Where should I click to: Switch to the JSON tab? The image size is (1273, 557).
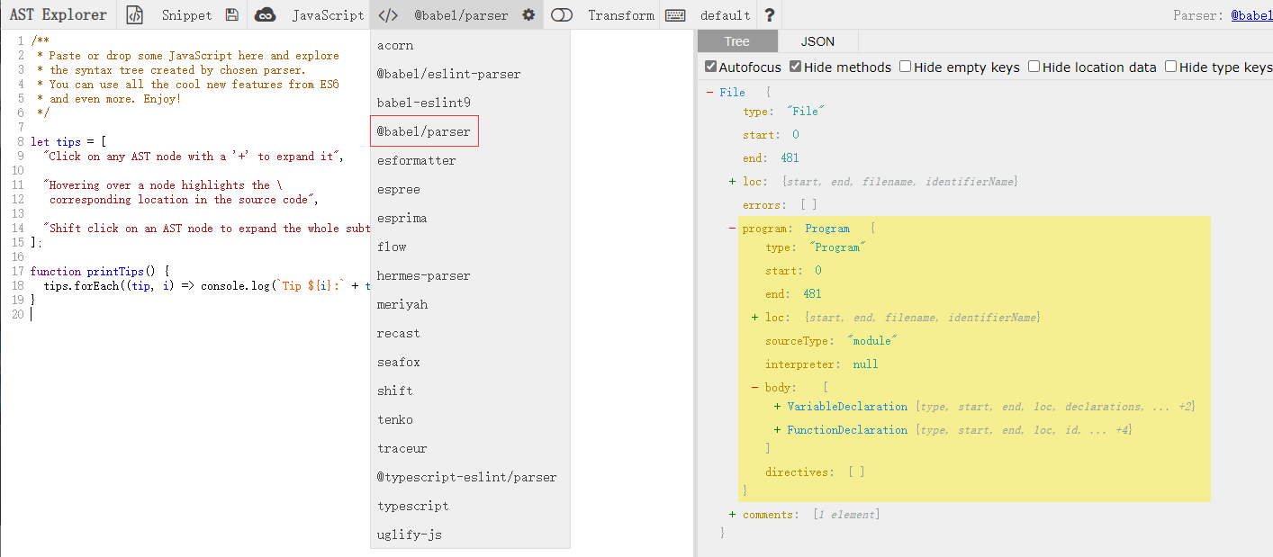(817, 41)
